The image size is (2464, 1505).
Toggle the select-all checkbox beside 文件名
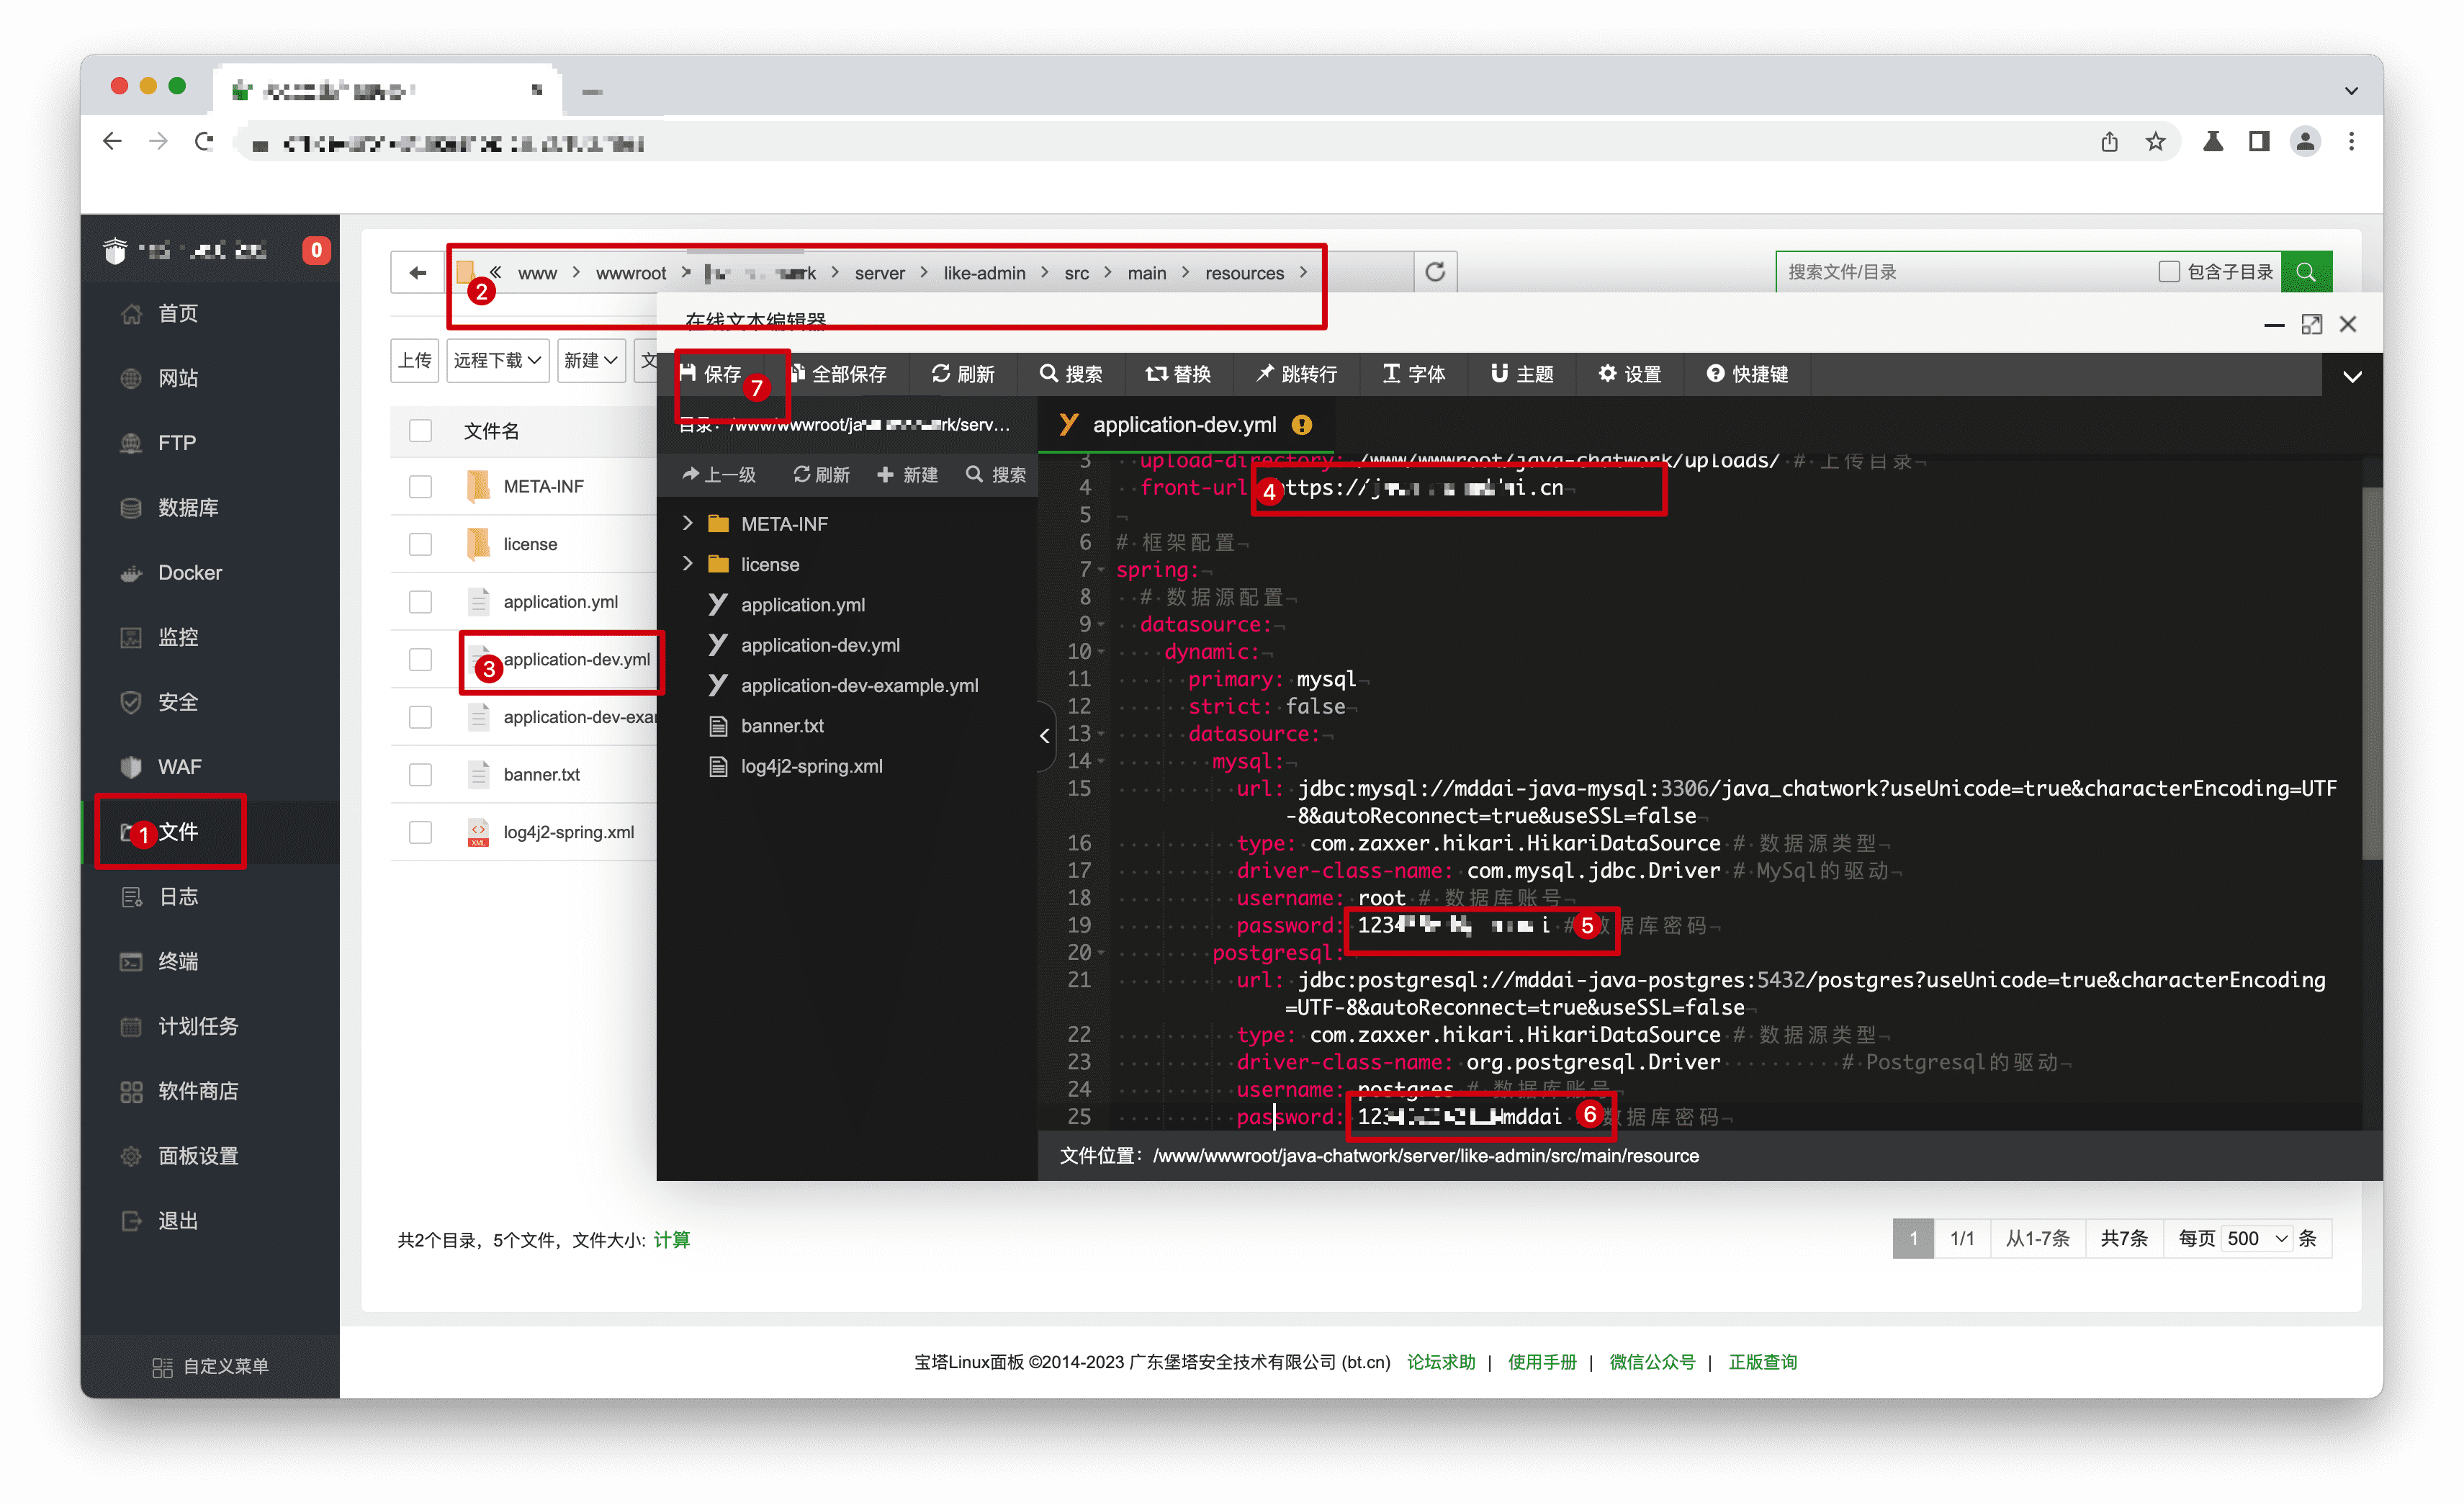click(420, 431)
